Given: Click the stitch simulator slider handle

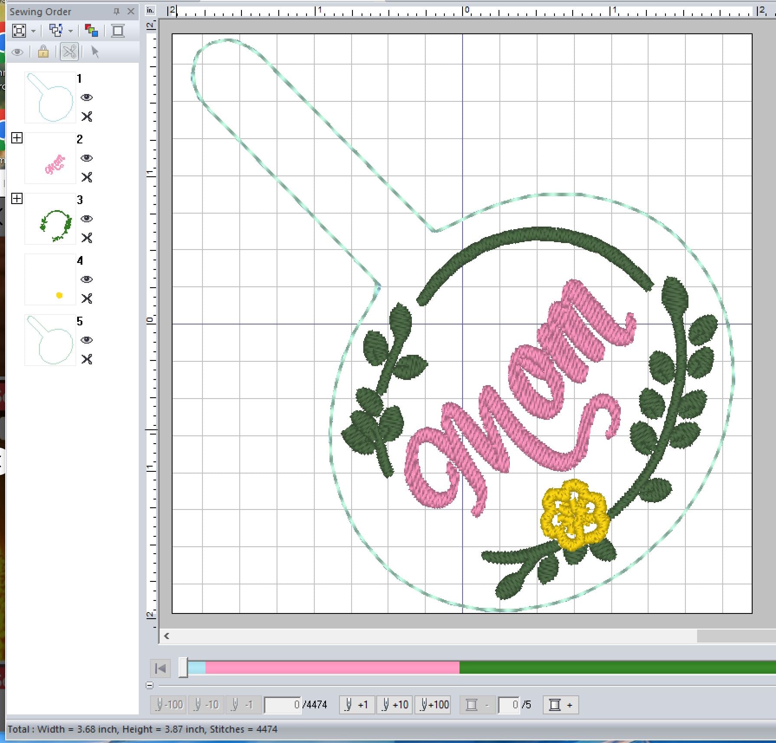Looking at the screenshot, I should [x=183, y=668].
